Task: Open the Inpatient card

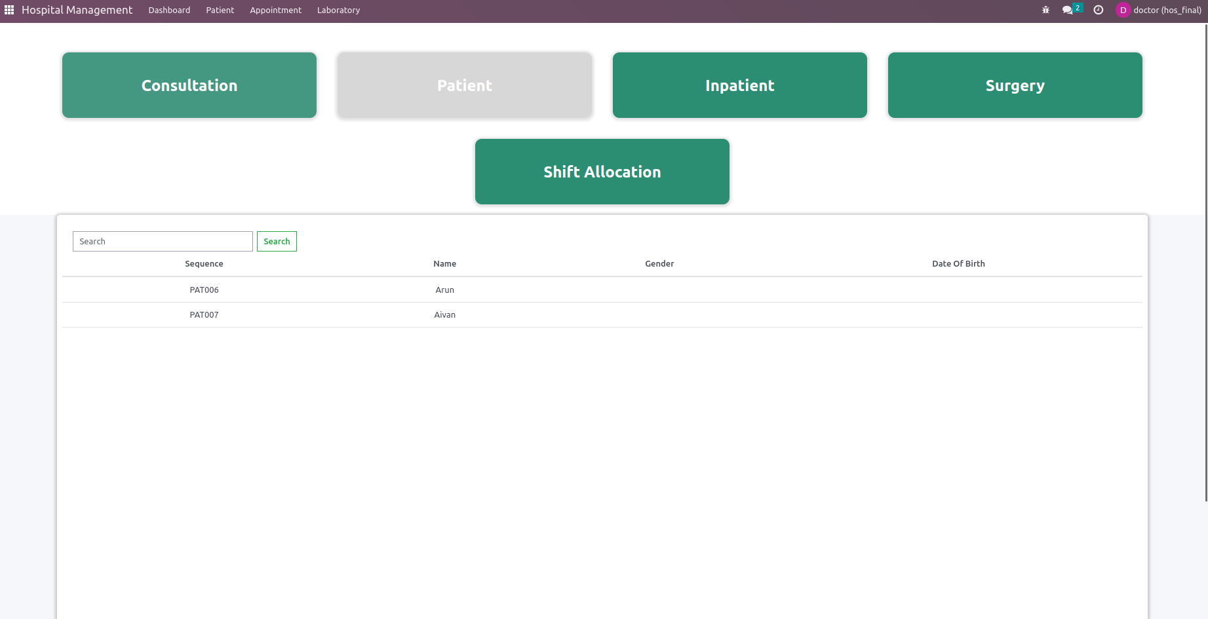Action: (740, 85)
